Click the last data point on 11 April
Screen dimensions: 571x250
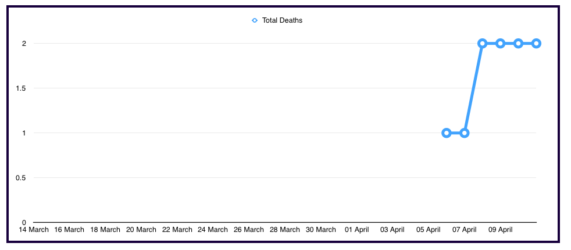coord(536,44)
